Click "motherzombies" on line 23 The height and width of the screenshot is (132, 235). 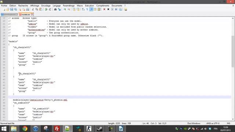36,30
